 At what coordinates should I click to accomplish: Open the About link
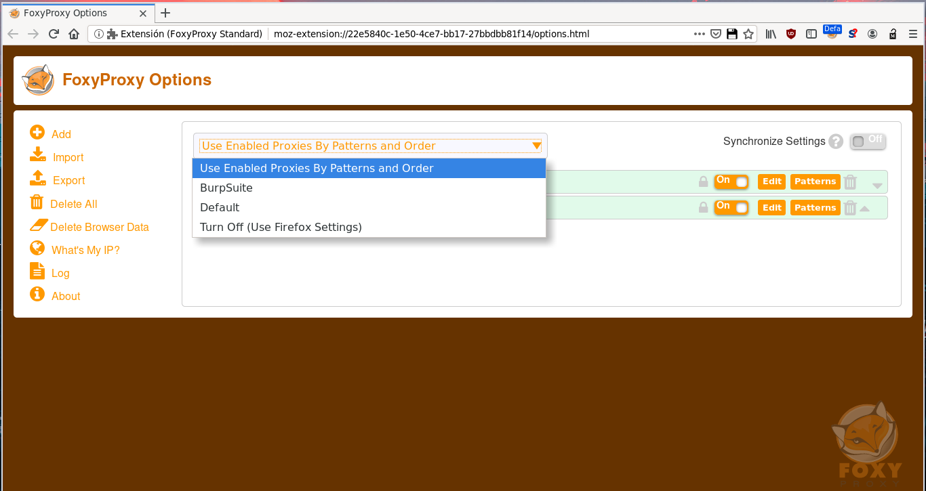pos(66,296)
